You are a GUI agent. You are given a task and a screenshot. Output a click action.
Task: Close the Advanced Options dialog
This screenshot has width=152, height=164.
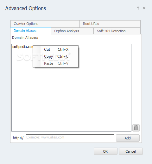point(144,8)
